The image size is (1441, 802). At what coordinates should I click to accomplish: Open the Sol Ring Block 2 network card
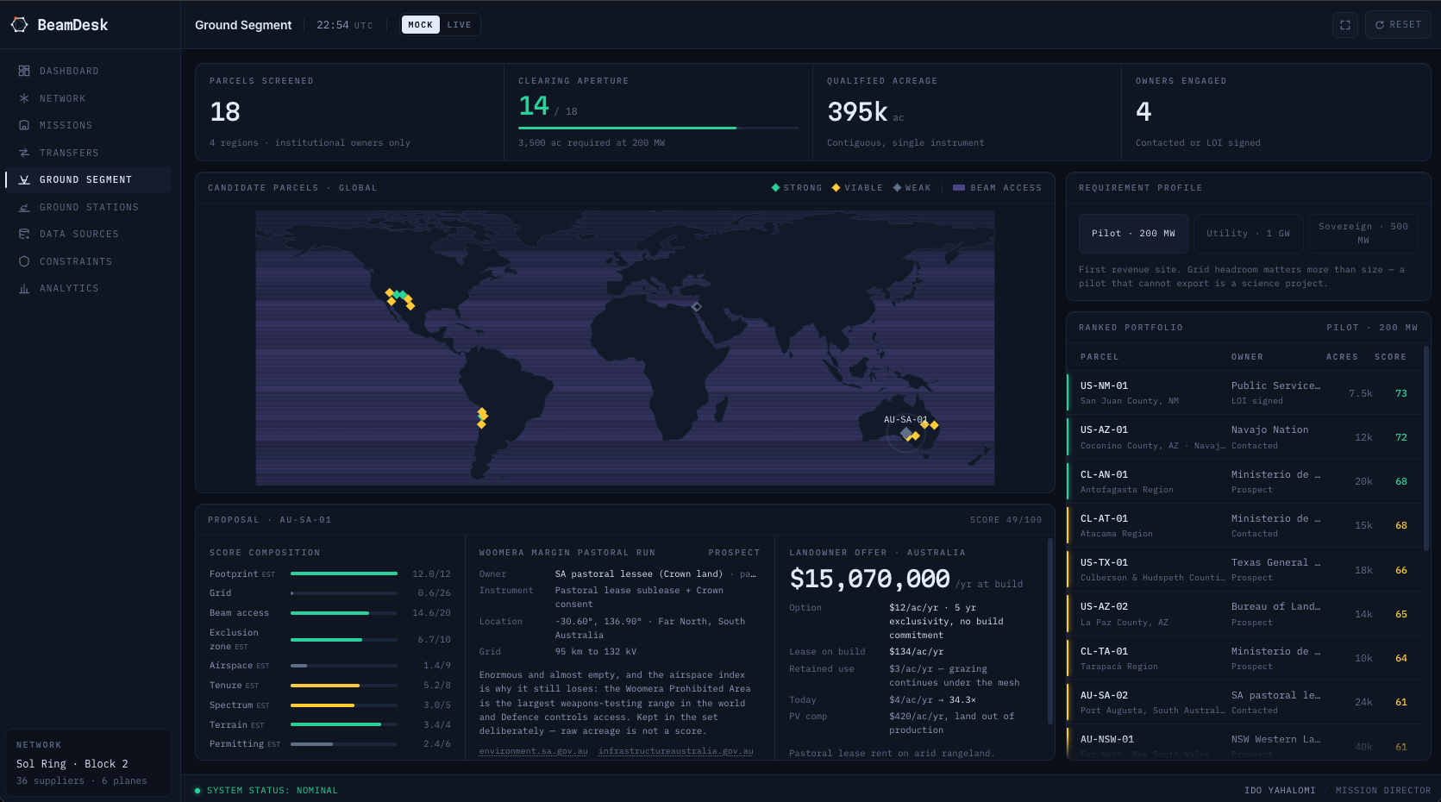click(x=89, y=762)
